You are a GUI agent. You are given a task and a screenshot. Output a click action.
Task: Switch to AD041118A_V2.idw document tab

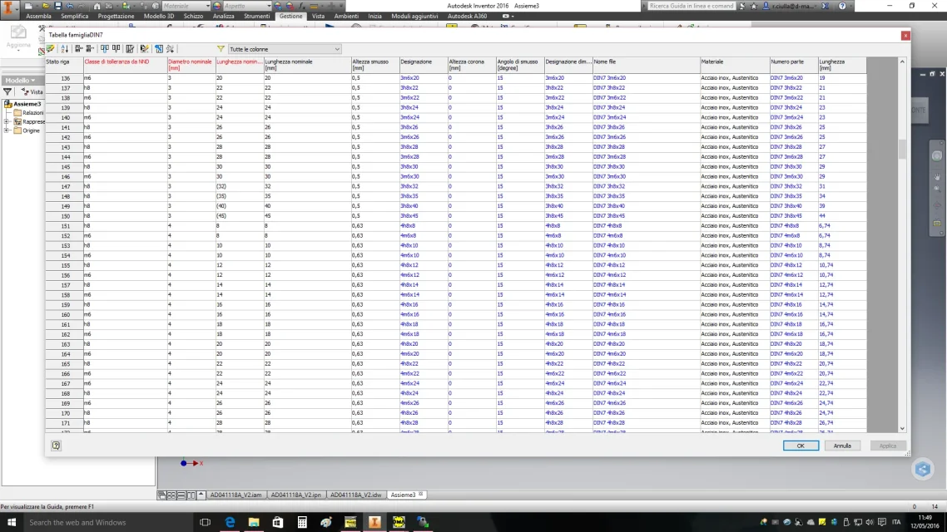click(355, 495)
